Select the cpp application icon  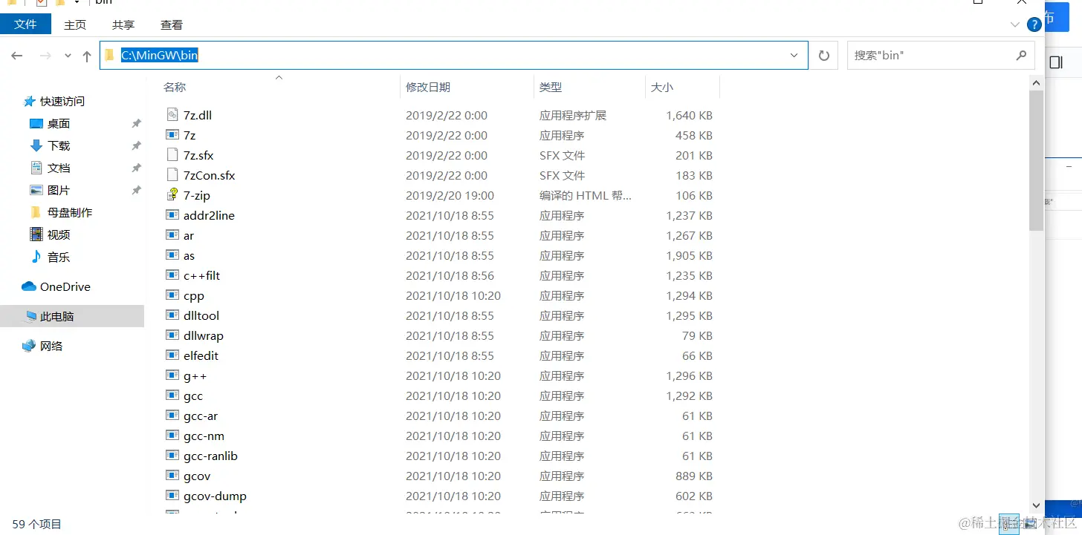pos(172,295)
